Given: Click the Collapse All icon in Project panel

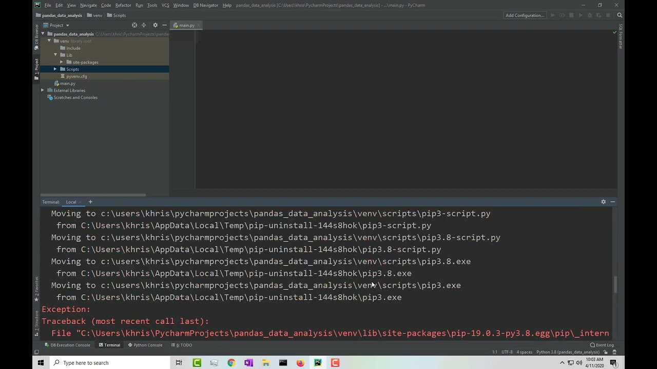Looking at the screenshot, I should click(144, 25).
